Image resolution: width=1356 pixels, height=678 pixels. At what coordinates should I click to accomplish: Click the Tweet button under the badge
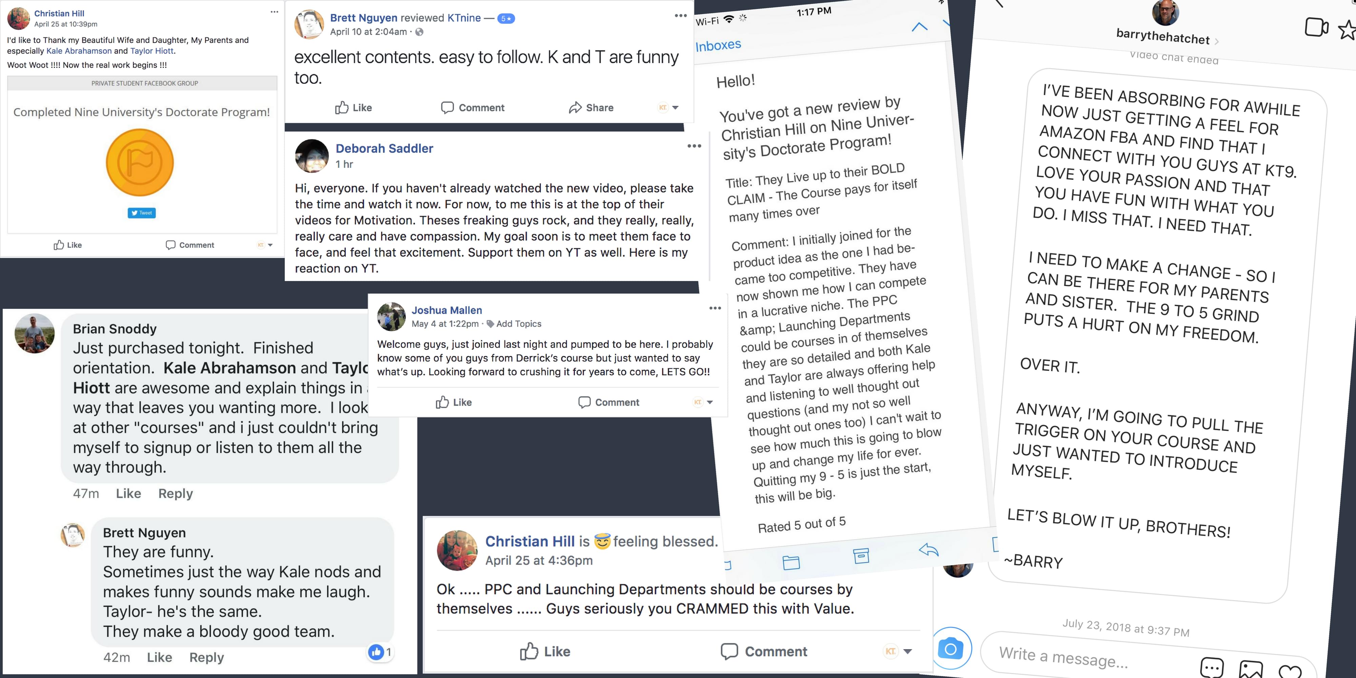(x=142, y=213)
